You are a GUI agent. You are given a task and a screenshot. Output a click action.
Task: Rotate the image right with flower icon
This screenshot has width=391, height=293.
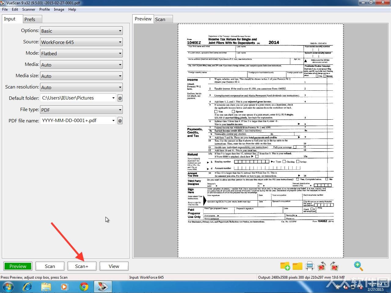[x=334, y=266]
